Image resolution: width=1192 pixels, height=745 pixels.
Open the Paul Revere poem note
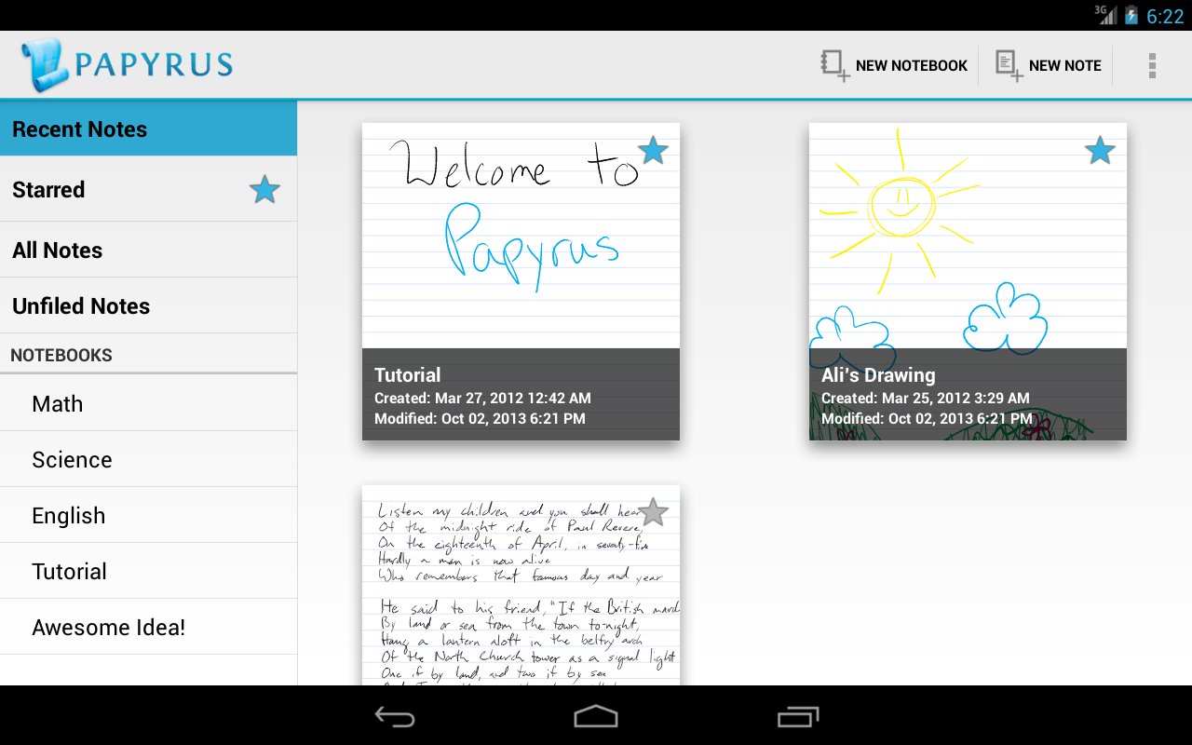pyautogui.click(x=521, y=585)
